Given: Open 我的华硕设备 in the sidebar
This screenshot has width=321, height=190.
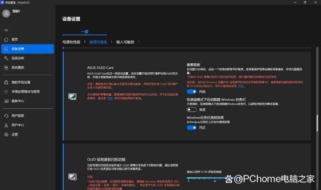Looking at the screenshot, I should 28,82.
